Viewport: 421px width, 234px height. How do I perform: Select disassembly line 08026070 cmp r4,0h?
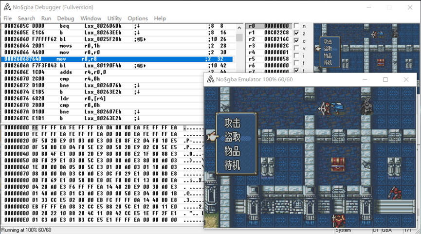click(102, 79)
